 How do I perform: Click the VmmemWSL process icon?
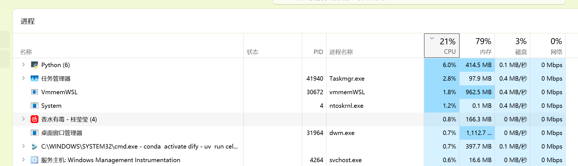click(35, 92)
